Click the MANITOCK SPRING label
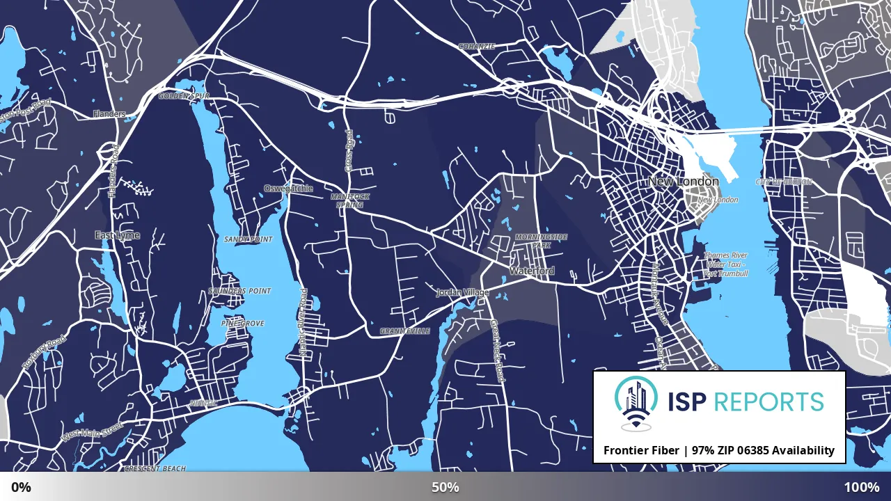 click(350, 201)
